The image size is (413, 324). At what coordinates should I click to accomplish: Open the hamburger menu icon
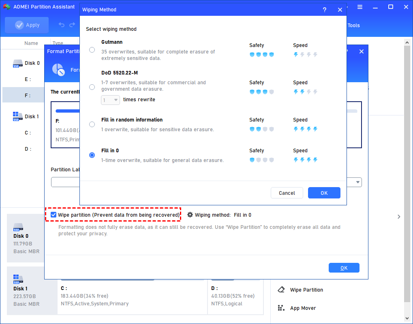point(360,7)
